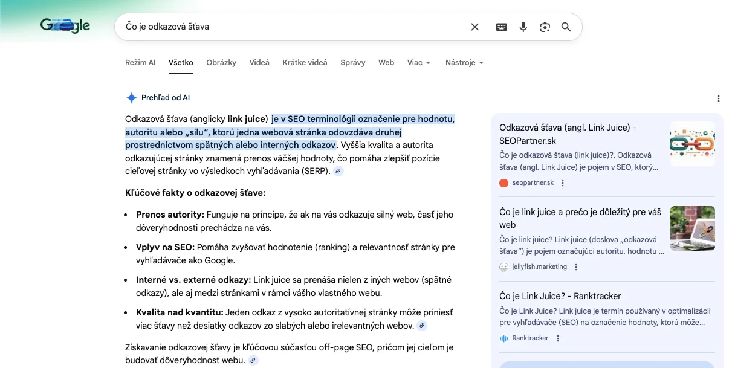Open more options for seopartner.sk source
The image size is (735, 368).
563,183
